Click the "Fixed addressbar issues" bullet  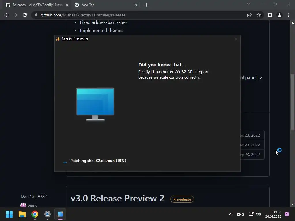[x=104, y=22]
